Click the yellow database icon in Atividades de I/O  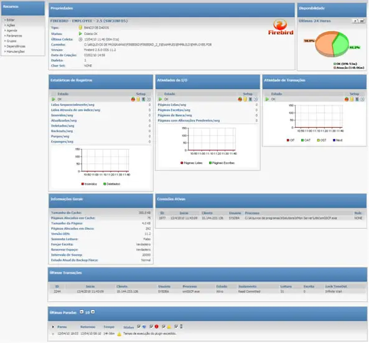[x=245, y=99]
